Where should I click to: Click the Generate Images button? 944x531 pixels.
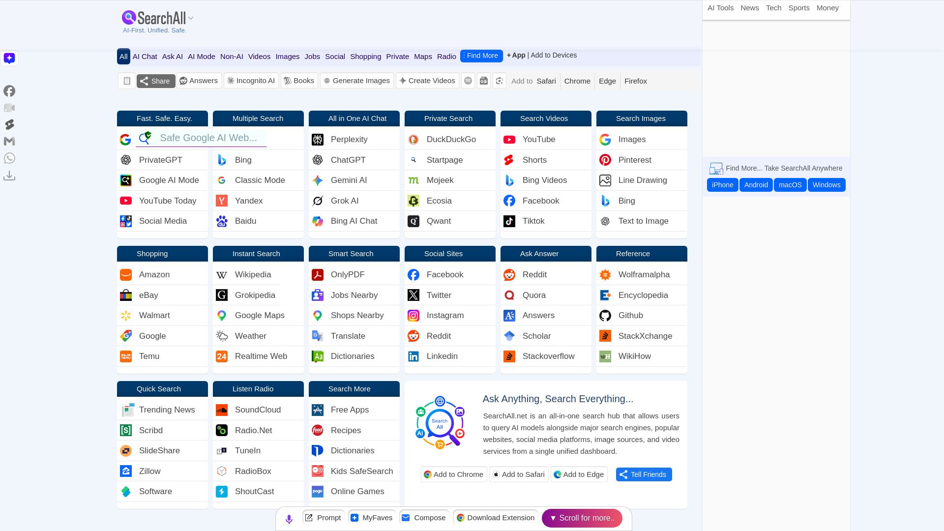pyautogui.click(x=357, y=81)
